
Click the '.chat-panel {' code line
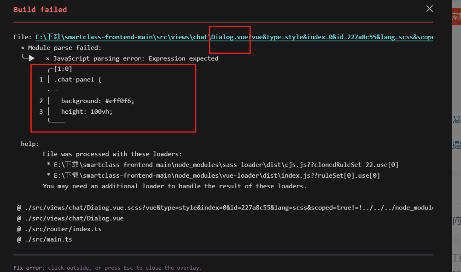pos(78,80)
